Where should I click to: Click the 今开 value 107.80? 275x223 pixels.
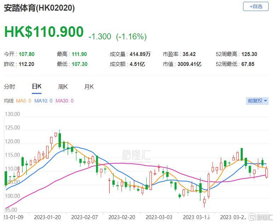[27, 54]
